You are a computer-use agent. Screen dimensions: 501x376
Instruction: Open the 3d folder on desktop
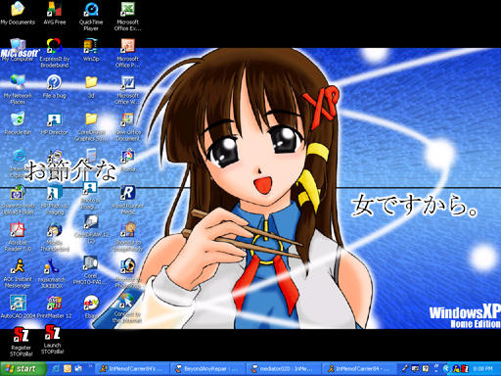click(91, 82)
